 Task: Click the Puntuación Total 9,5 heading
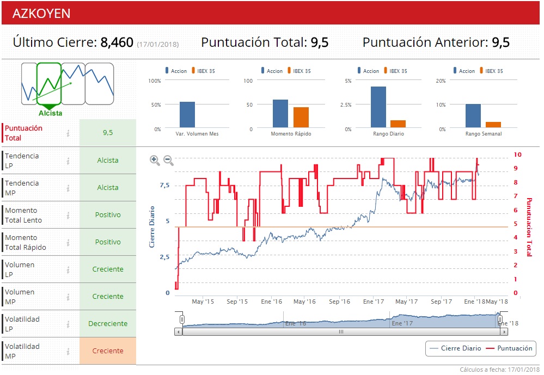pos(265,42)
